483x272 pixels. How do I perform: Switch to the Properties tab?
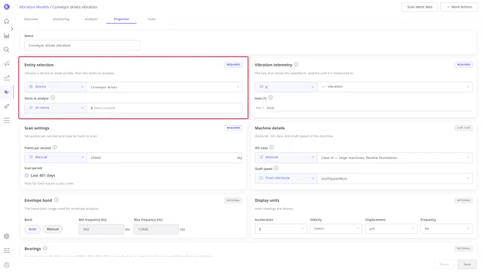click(121, 19)
